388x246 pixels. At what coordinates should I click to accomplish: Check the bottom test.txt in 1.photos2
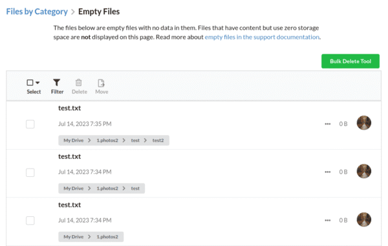pos(30,221)
